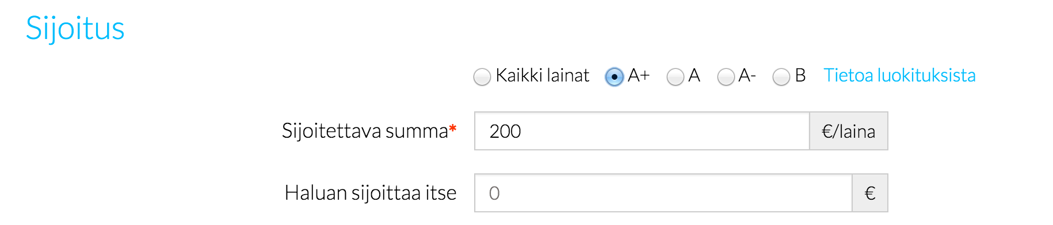Screen dimensions: 1053x225
Task: Click the B text label
Action: pyautogui.click(x=800, y=75)
